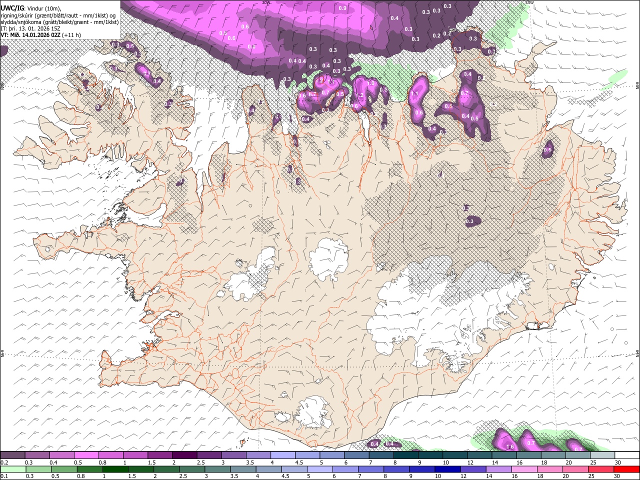Pick the dull purple 0.2 swatch in the snow scale
Viewport: 640px width, 480px height.
12,455
